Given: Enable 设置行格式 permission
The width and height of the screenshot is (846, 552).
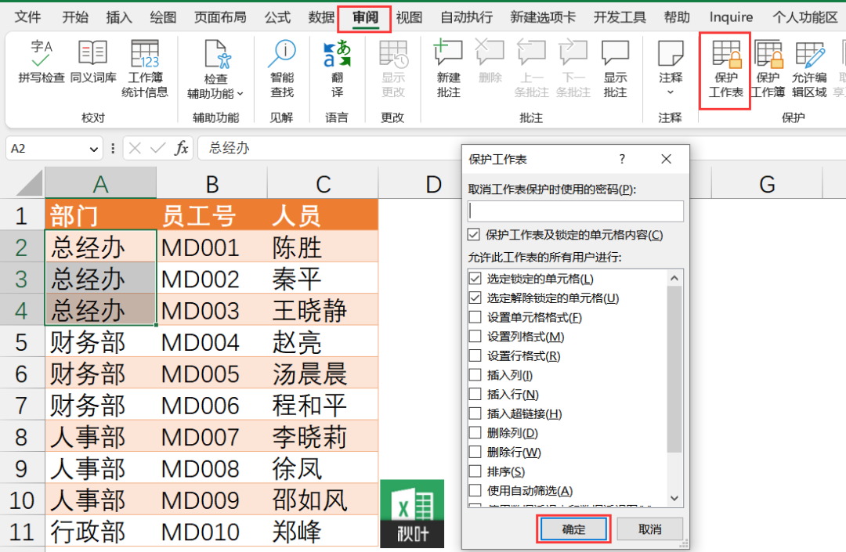Looking at the screenshot, I should tap(475, 355).
